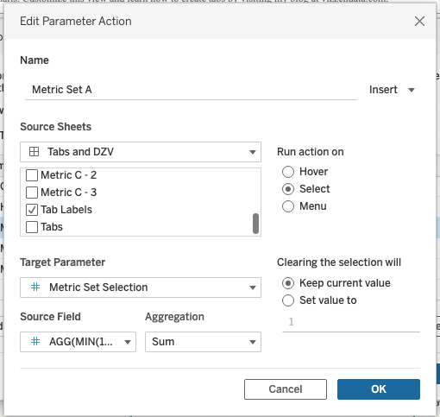Screen dimensions: 440x417
Task: Confirm the dialog with the OK button
Action: [x=379, y=389]
